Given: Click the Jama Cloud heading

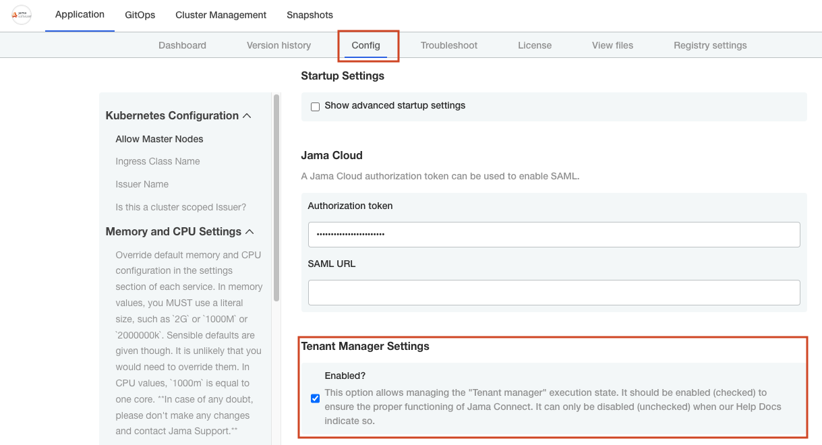Looking at the screenshot, I should [x=332, y=156].
